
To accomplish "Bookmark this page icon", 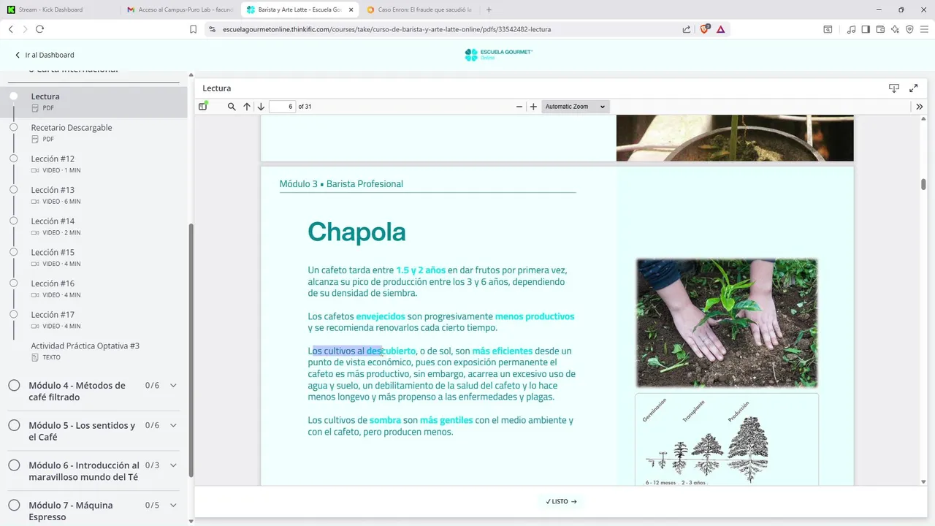I will tap(193, 29).
